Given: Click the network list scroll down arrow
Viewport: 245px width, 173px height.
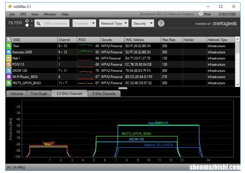Looking at the screenshot, I should point(238,85).
